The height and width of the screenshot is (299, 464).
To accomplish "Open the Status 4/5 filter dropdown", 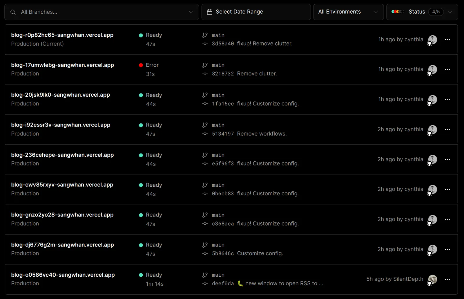I will [422, 12].
